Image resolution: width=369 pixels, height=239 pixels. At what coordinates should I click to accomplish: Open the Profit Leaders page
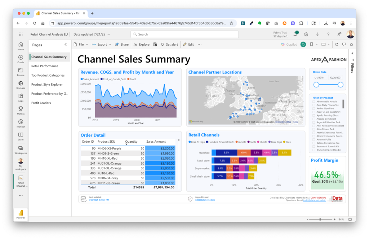[41, 103]
